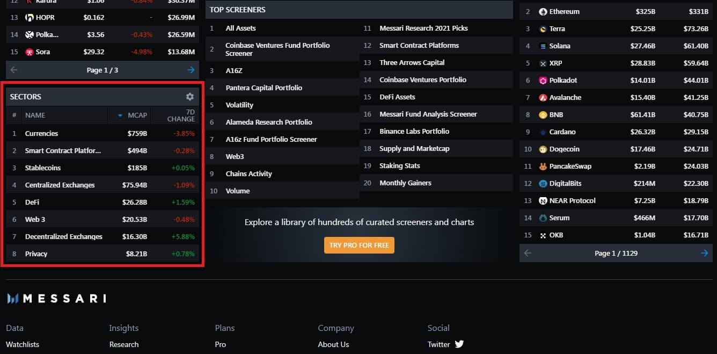Screen dimensions: 717x354
Task: Click the BNB coin icon
Action: (x=543, y=115)
